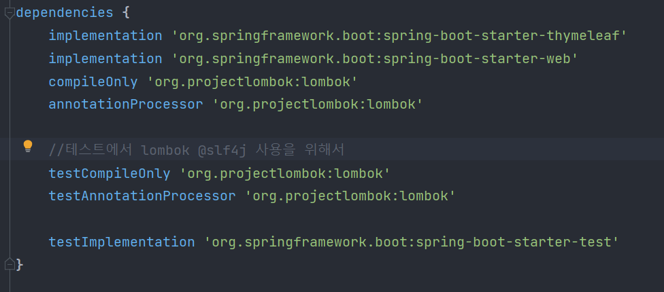
Task: Click the testImplementation keyword
Action: point(122,242)
